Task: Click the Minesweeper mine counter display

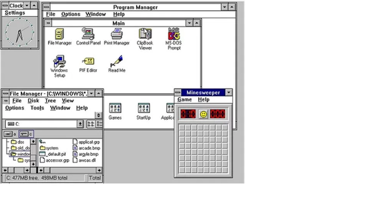Action: (188, 114)
